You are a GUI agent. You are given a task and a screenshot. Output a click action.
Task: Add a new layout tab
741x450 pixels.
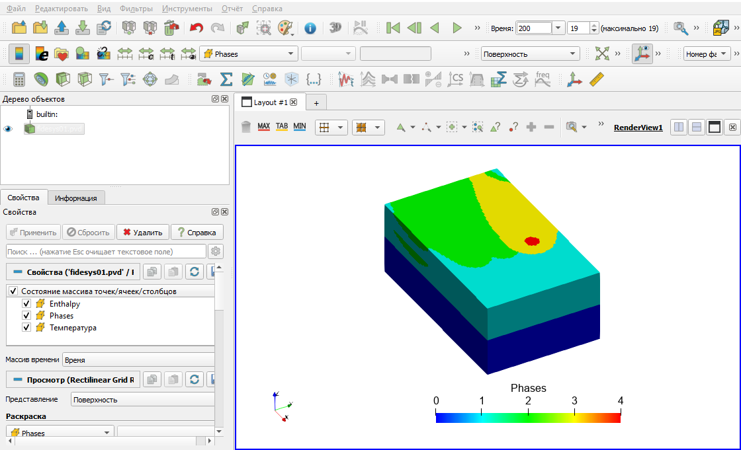[316, 103]
